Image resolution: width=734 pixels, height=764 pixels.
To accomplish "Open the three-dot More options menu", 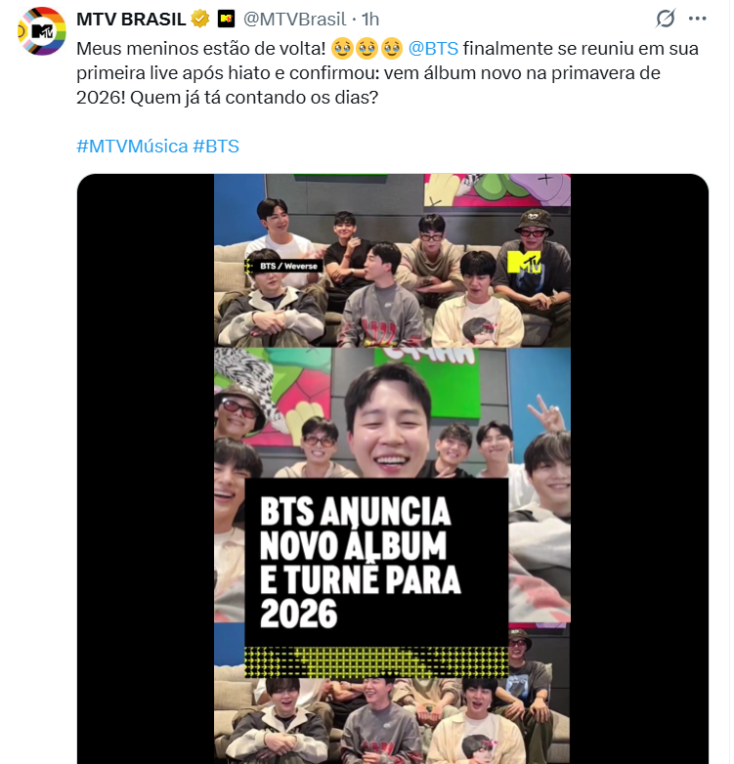I will [697, 19].
